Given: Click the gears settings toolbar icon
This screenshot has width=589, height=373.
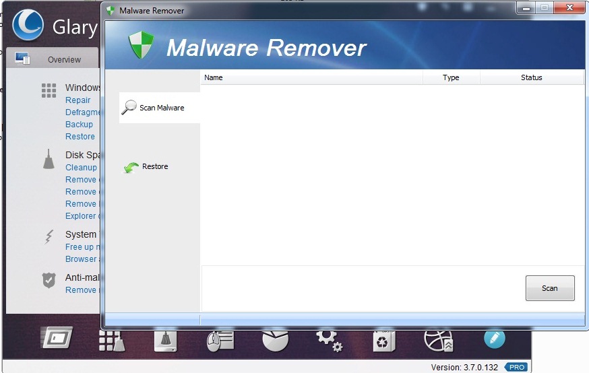Looking at the screenshot, I should (x=329, y=341).
